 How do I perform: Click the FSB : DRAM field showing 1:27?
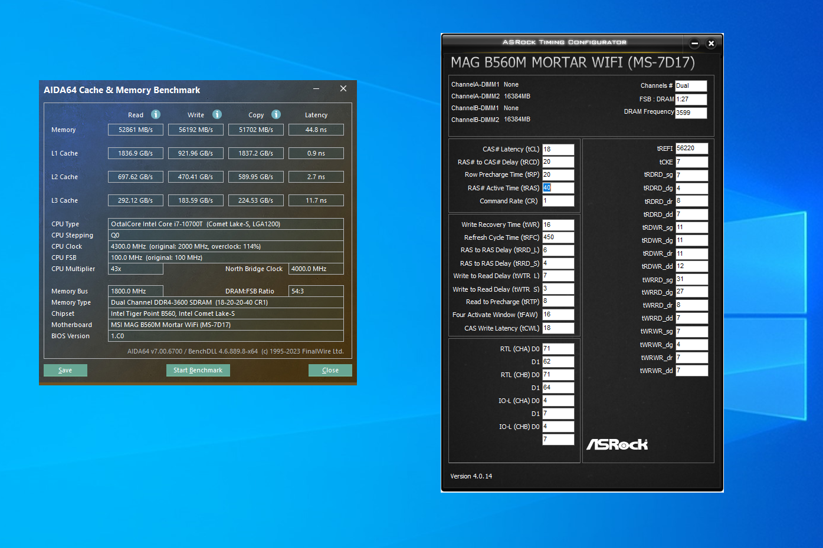[x=691, y=100]
